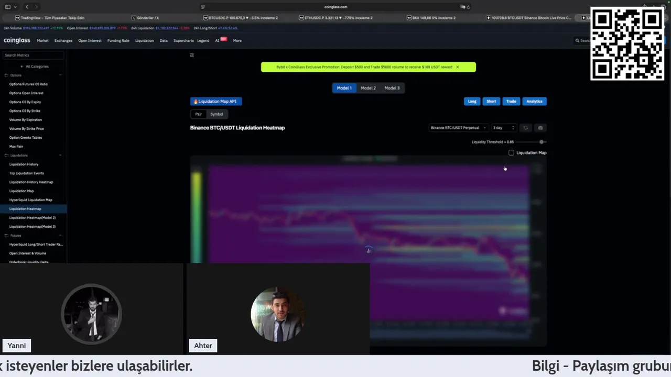
Task: Open Max Pain in sidebar
Action: (16, 147)
